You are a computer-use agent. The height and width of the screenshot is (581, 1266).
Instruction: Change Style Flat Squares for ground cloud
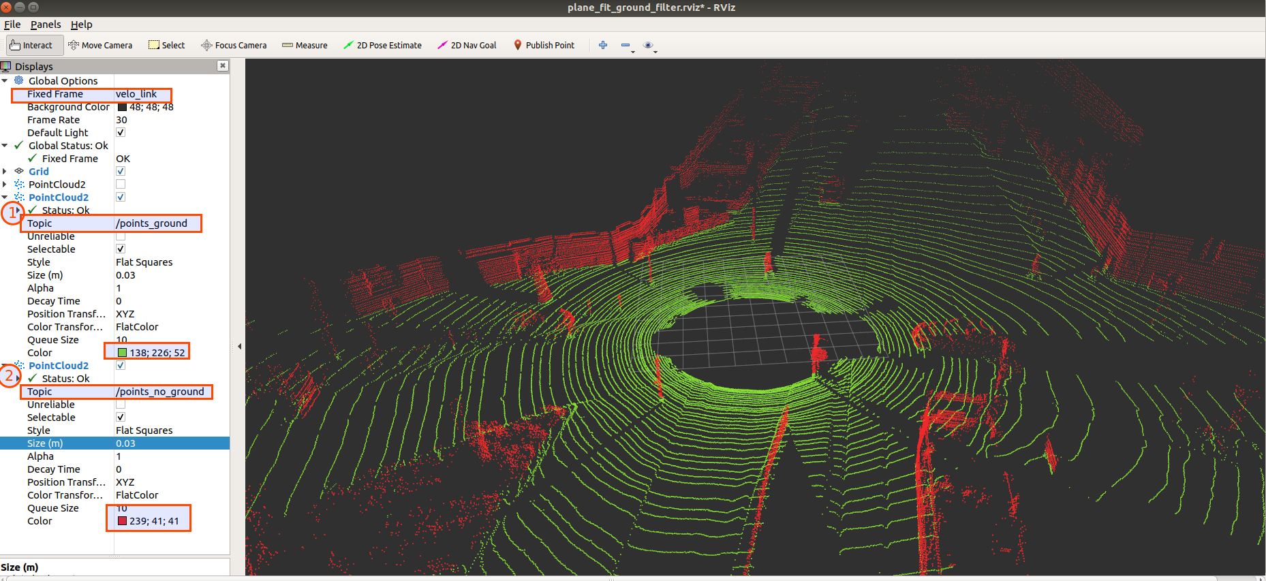172,262
